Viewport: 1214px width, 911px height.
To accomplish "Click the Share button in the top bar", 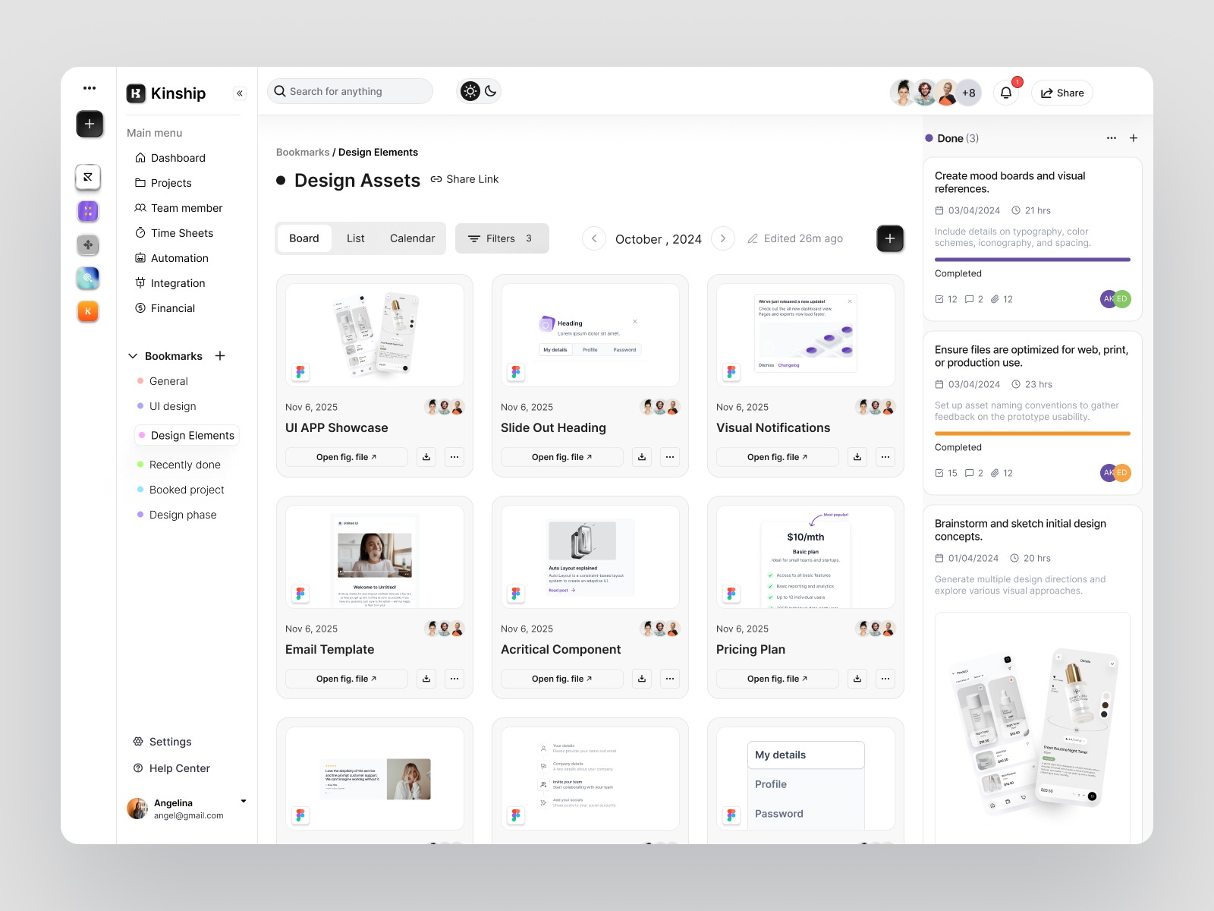I will click(1061, 92).
